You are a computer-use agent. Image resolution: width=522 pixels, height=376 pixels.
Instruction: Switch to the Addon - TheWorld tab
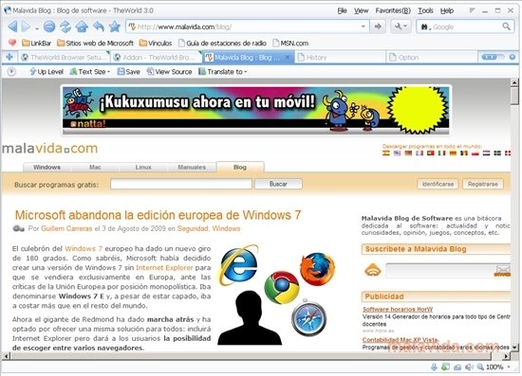tap(156, 58)
